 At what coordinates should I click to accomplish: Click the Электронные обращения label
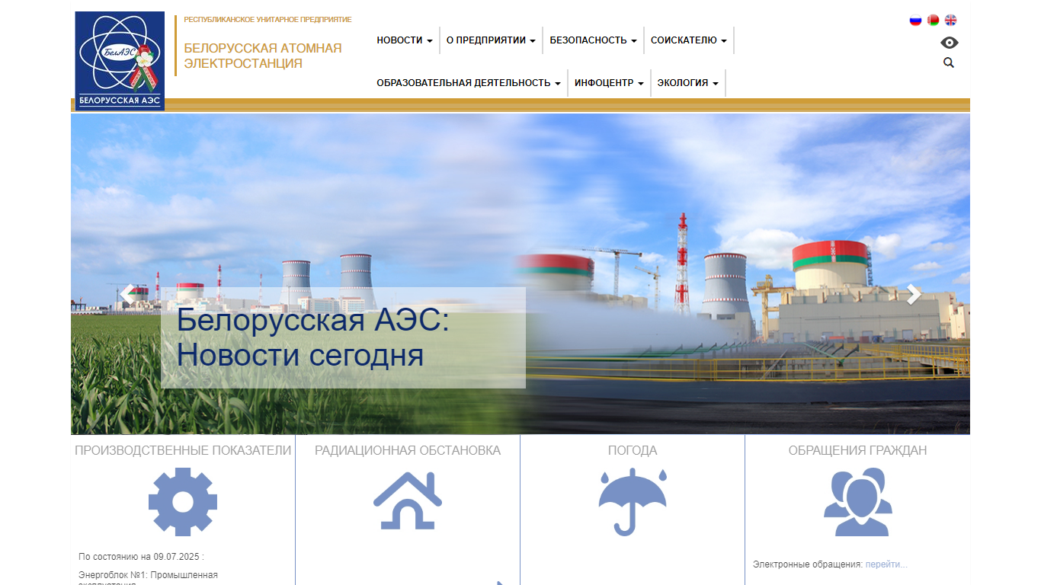[808, 564]
